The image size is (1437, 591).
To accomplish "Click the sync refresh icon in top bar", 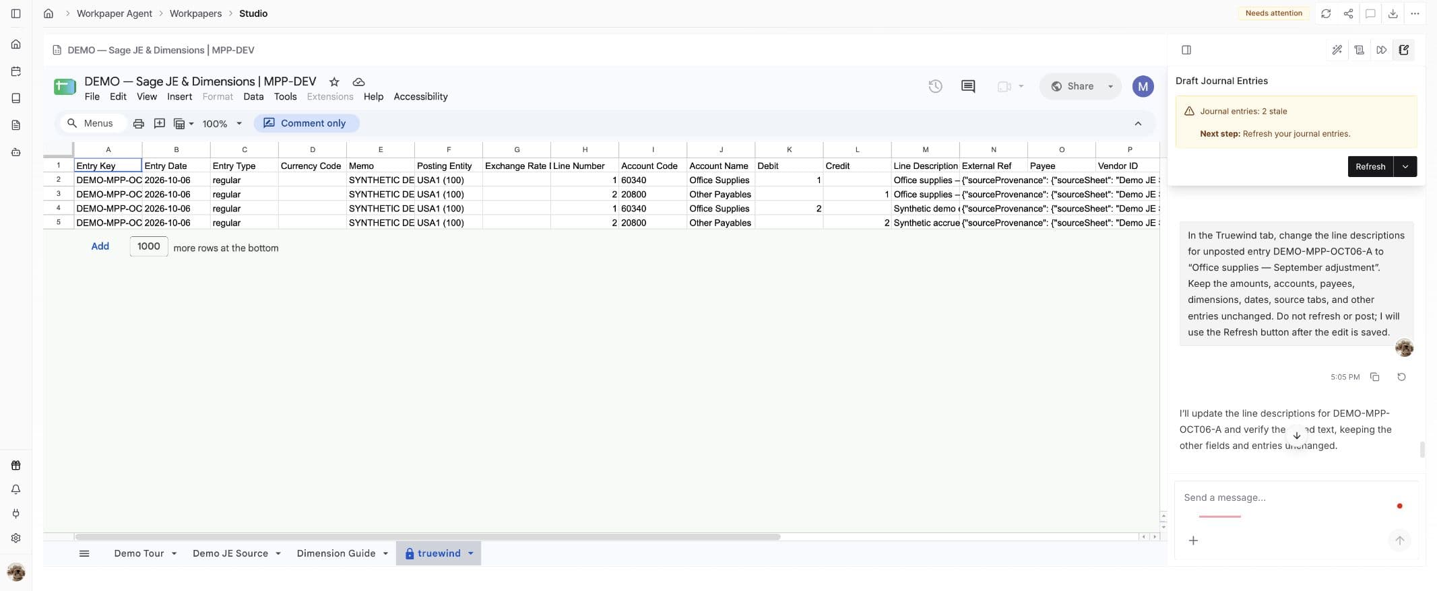I will click(x=1326, y=13).
